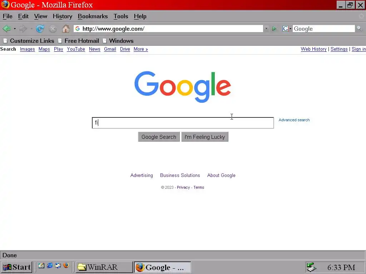Launch Internet Explorer from quick launch
This screenshot has width=366, height=274.
point(50,265)
